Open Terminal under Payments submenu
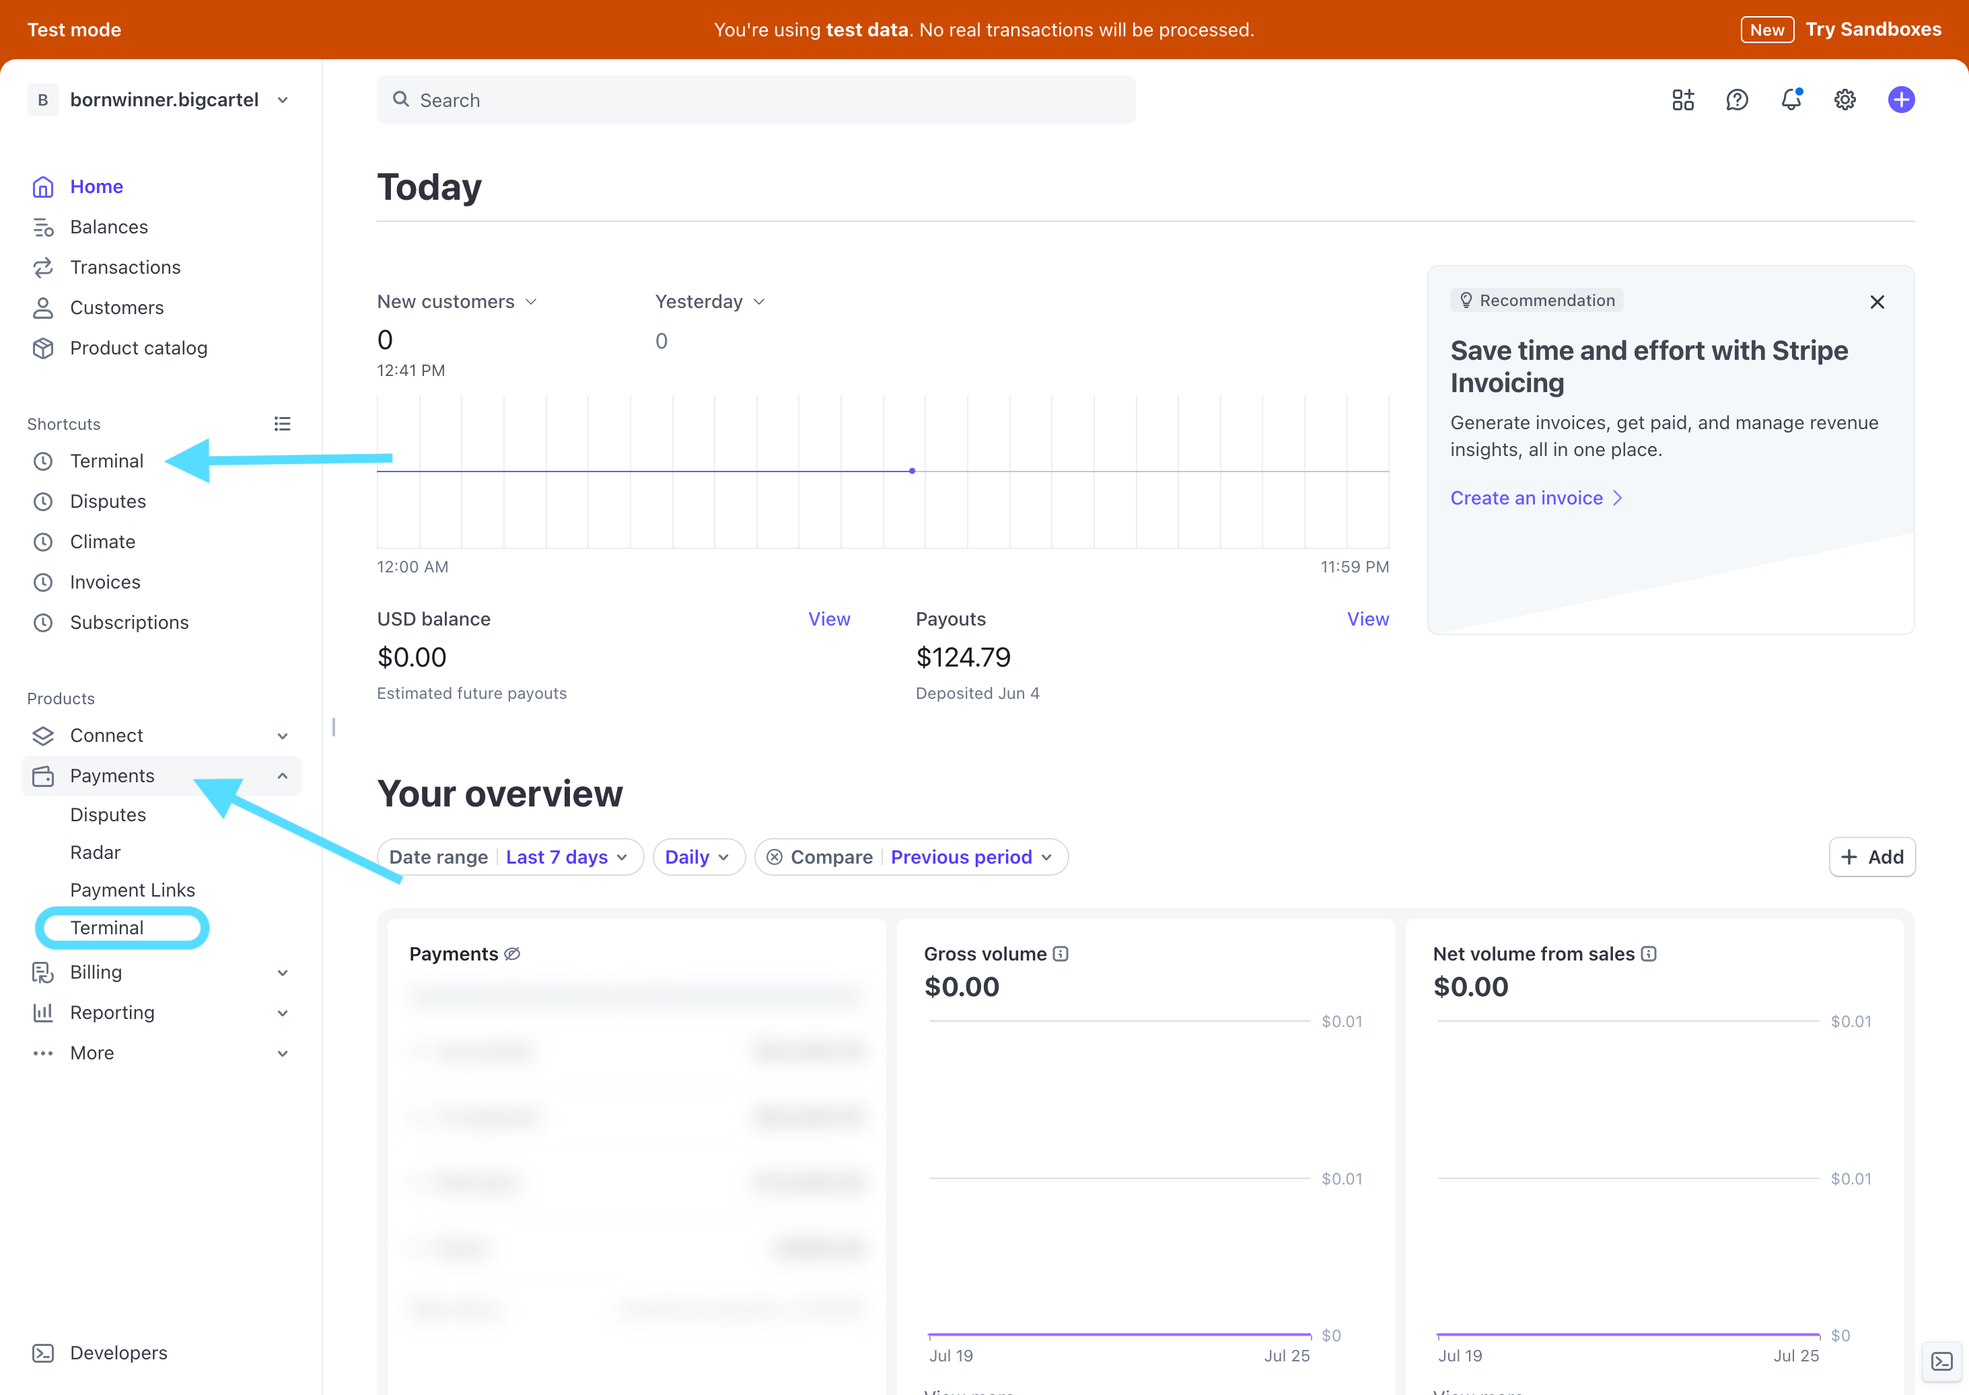The width and height of the screenshot is (1969, 1395). pos(106,928)
